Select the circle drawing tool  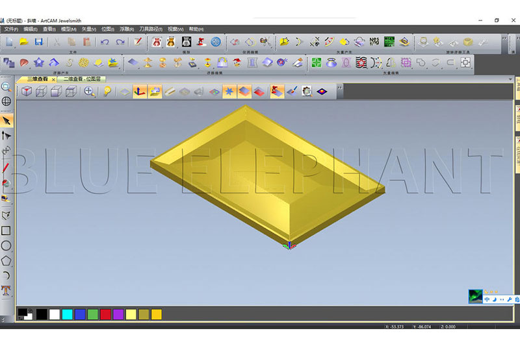[6, 245]
